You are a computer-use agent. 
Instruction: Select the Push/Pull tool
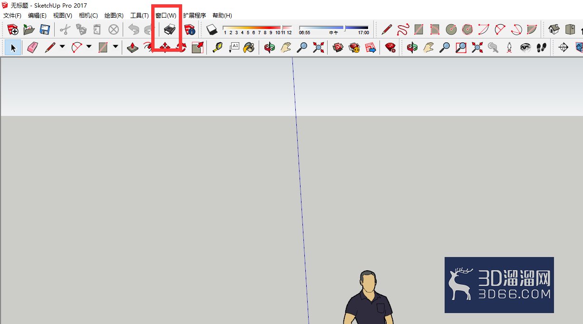coord(133,48)
